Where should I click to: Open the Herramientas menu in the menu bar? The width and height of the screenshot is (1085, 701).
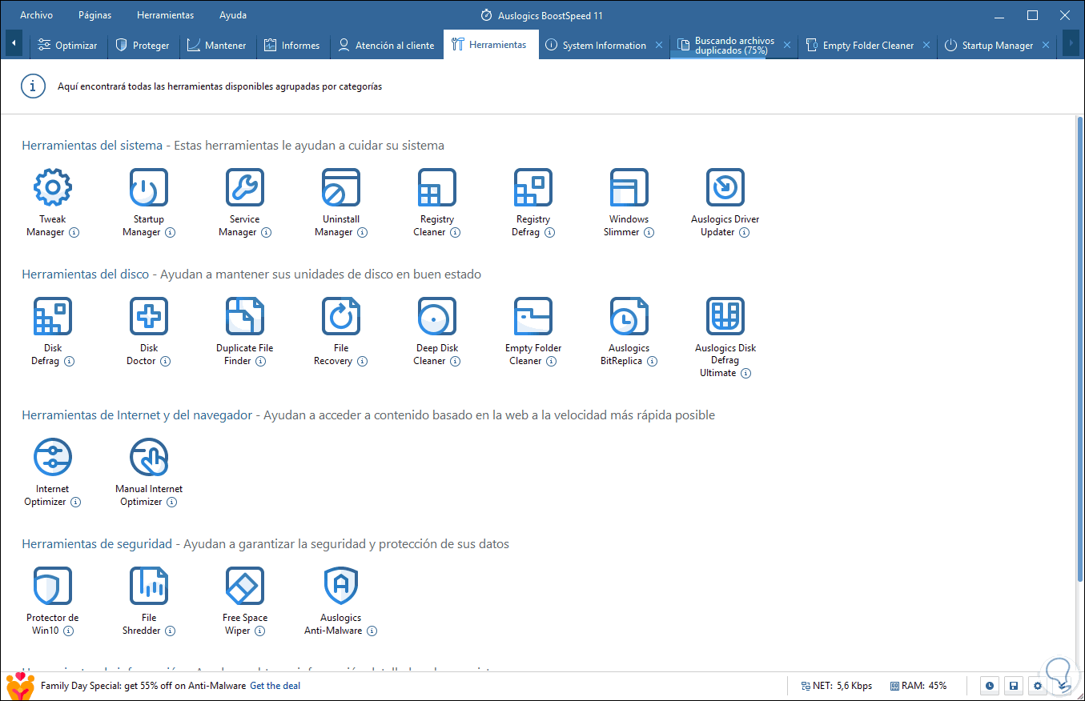[x=166, y=15]
